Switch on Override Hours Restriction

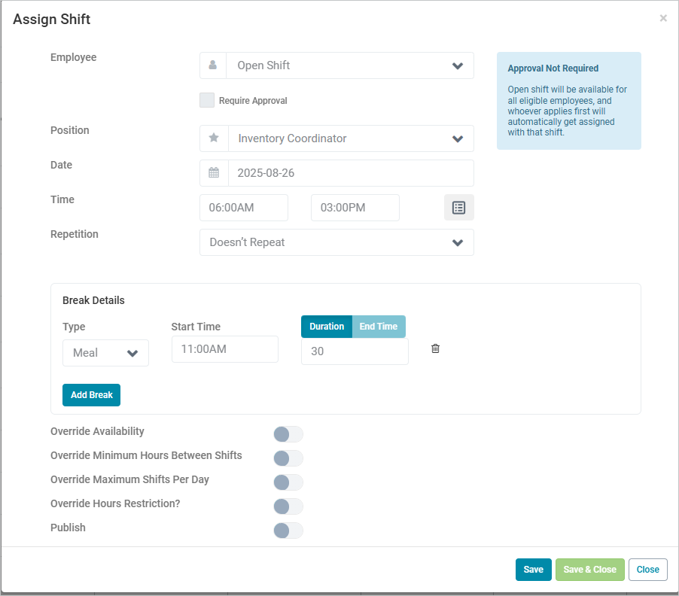(288, 506)
